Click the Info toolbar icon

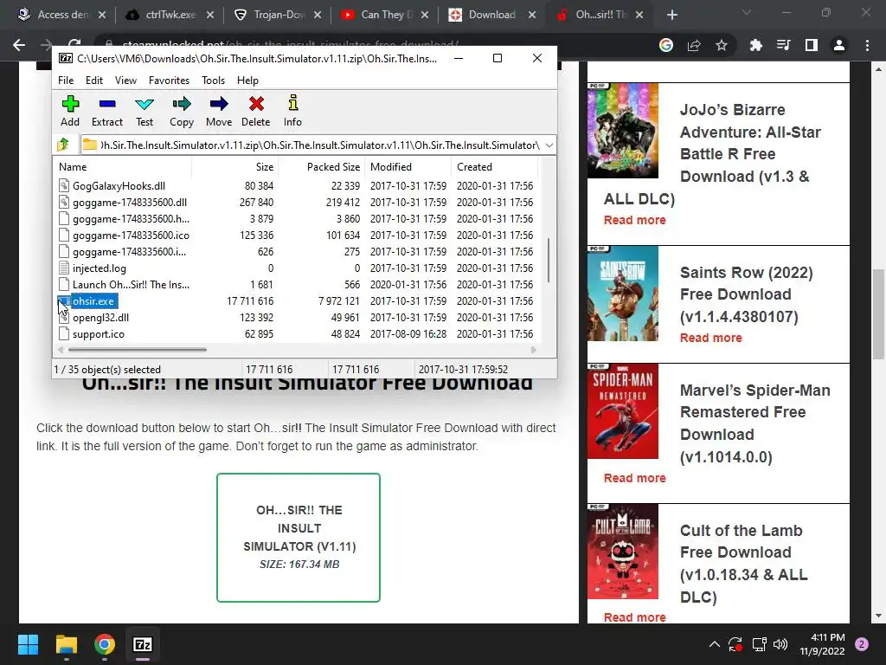(x=292, y=111)
